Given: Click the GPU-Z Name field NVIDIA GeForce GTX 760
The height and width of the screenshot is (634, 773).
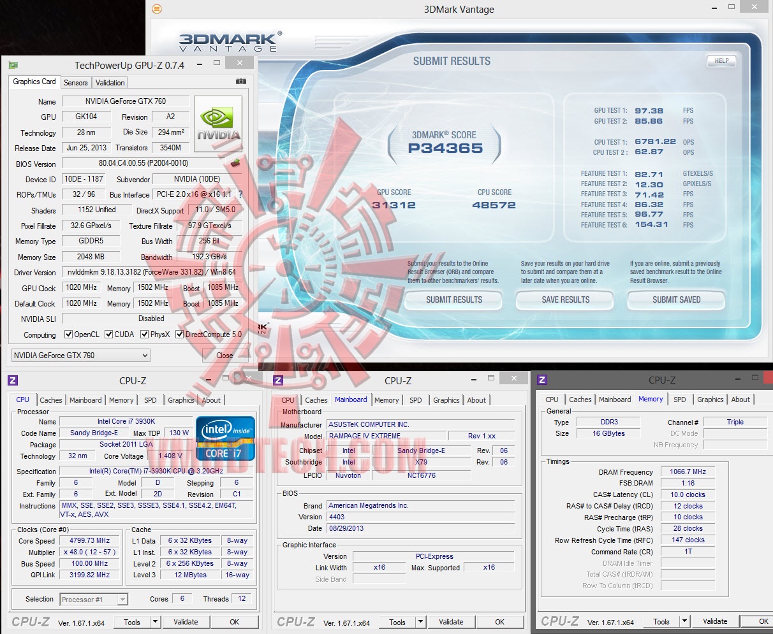Looking at the screenshot, I should 125,101.
